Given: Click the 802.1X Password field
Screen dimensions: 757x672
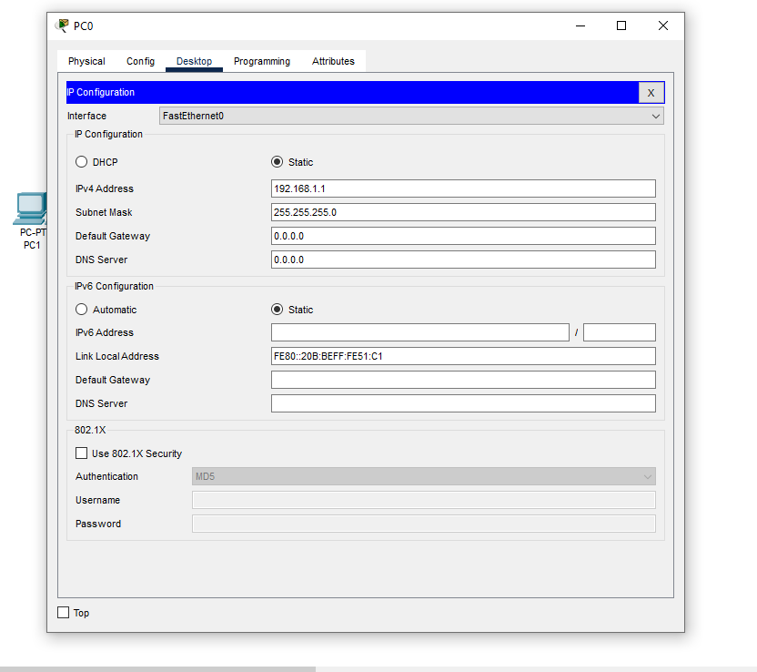Looking at the screenshot, I should (423, 524).
